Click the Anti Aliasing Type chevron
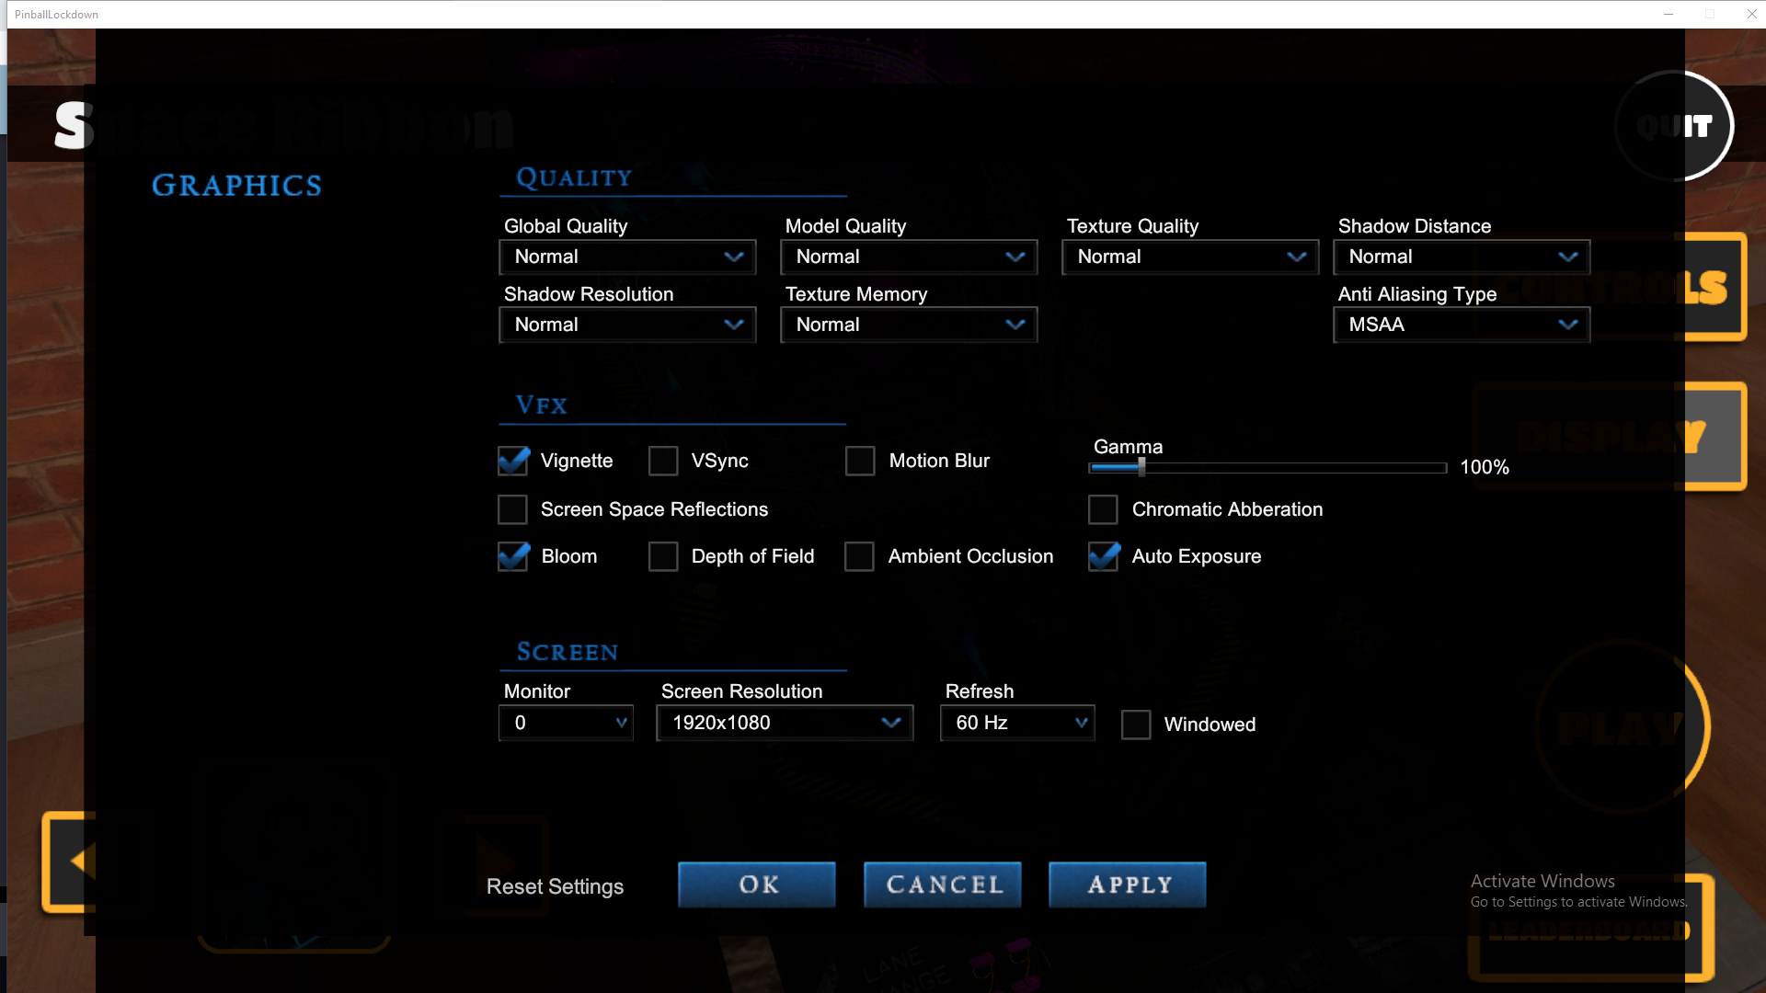 [1568, 325]
